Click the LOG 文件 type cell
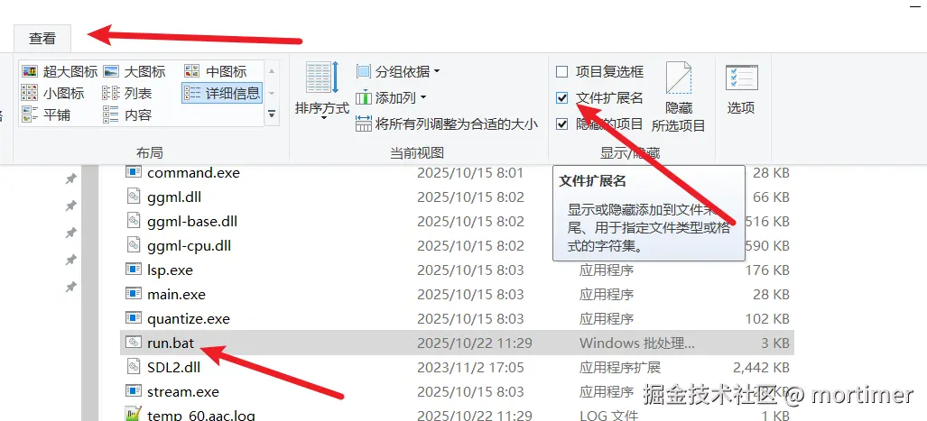The image size is (927, 421). point(608,415)
